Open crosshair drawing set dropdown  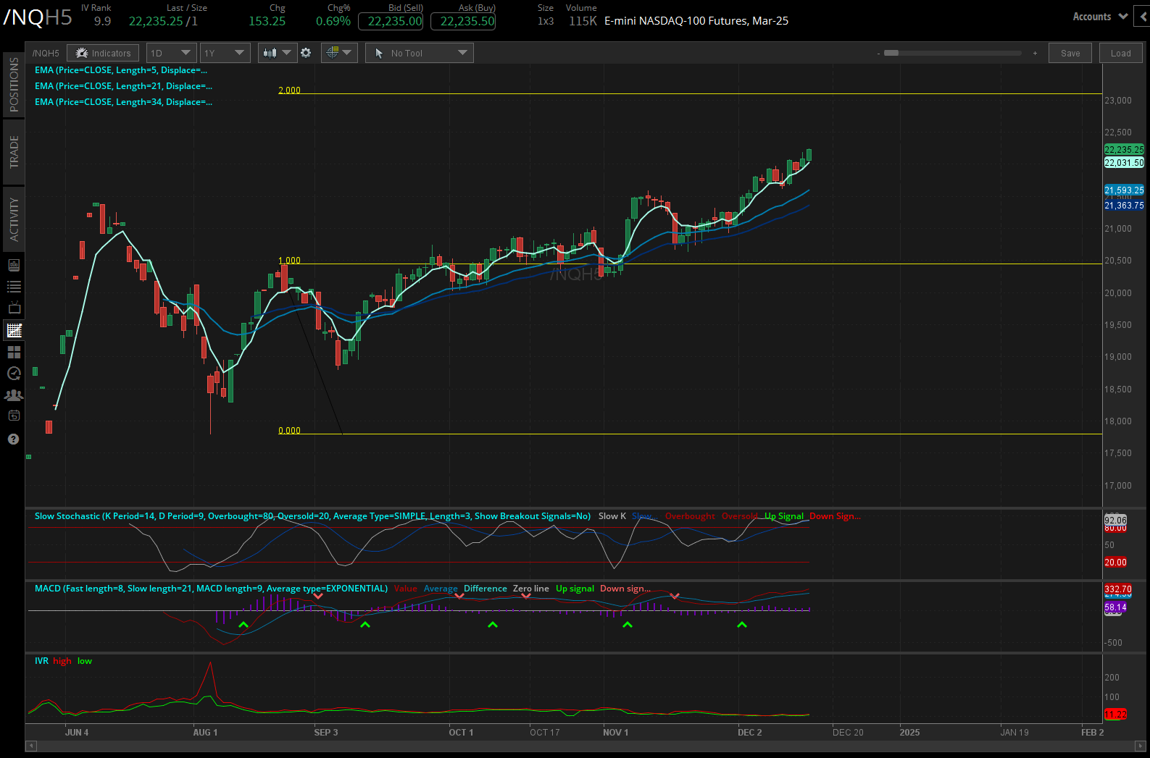coord(339,53)
